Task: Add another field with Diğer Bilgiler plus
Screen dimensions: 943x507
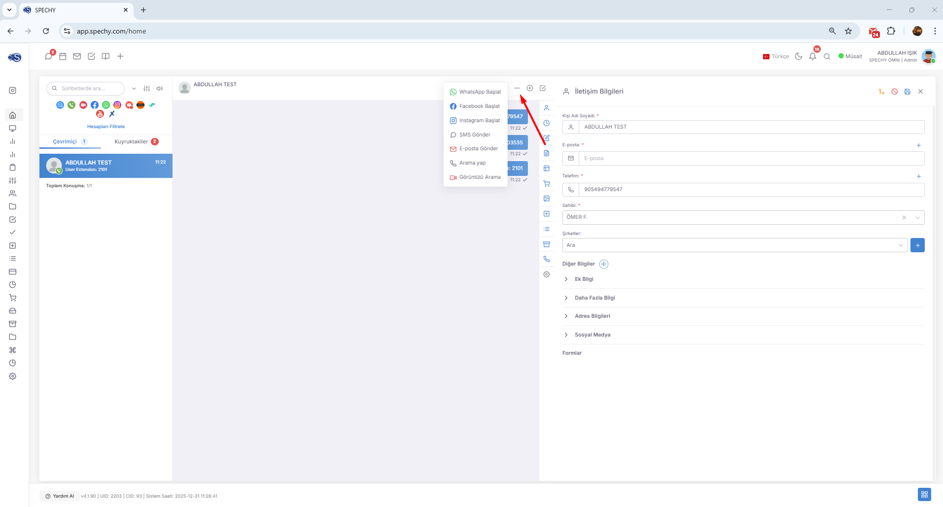Action: (x=604, y=264)
